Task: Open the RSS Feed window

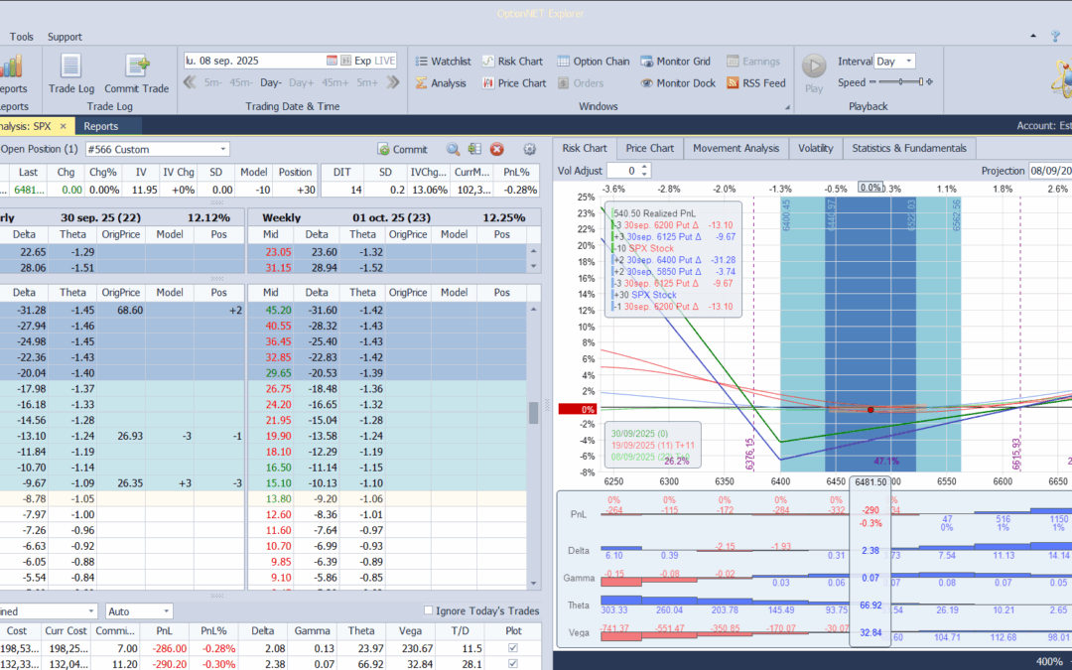Action: coord(756,82)
